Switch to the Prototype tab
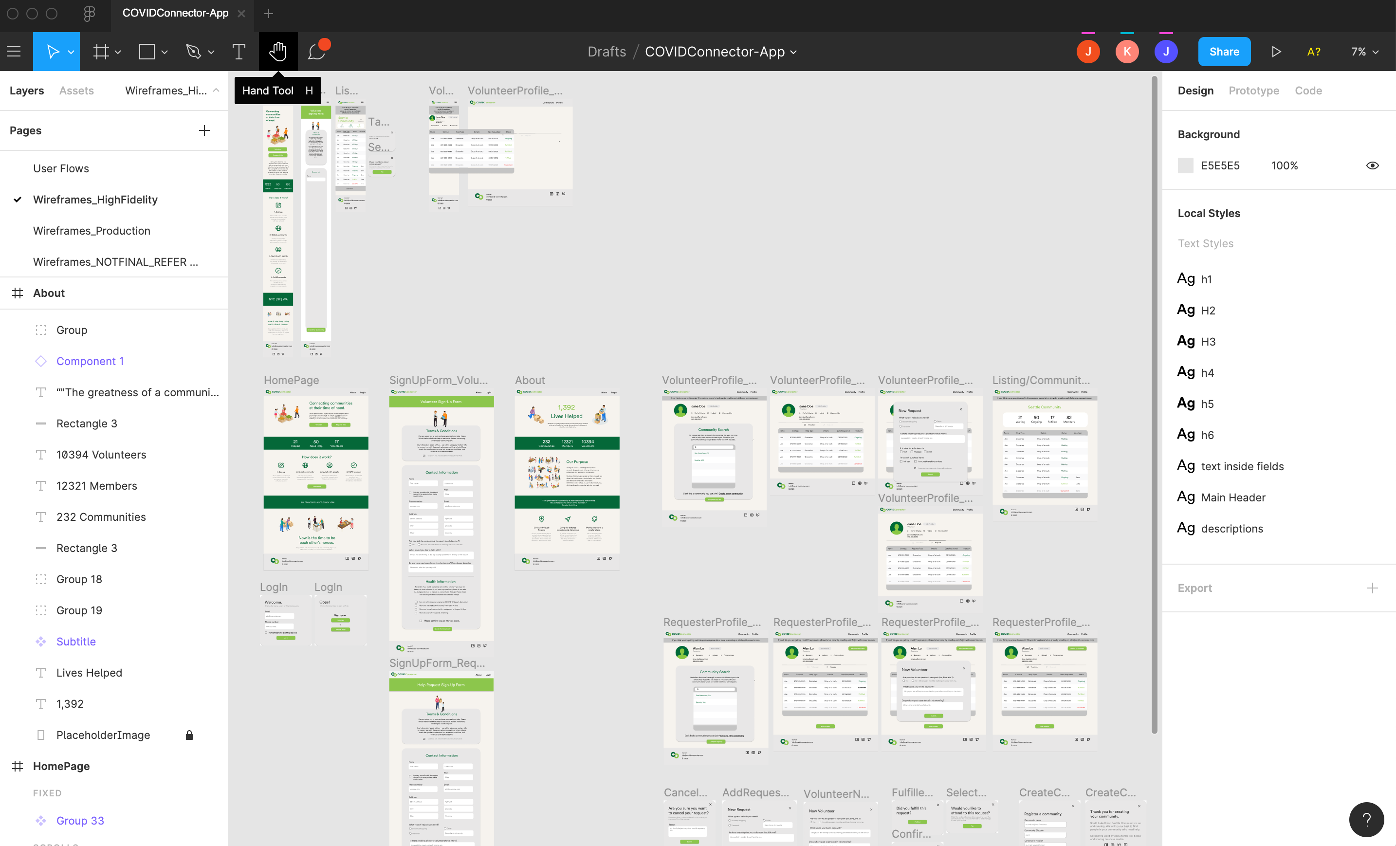Viewport: 1396px width, 846px height. (1253, 91)
